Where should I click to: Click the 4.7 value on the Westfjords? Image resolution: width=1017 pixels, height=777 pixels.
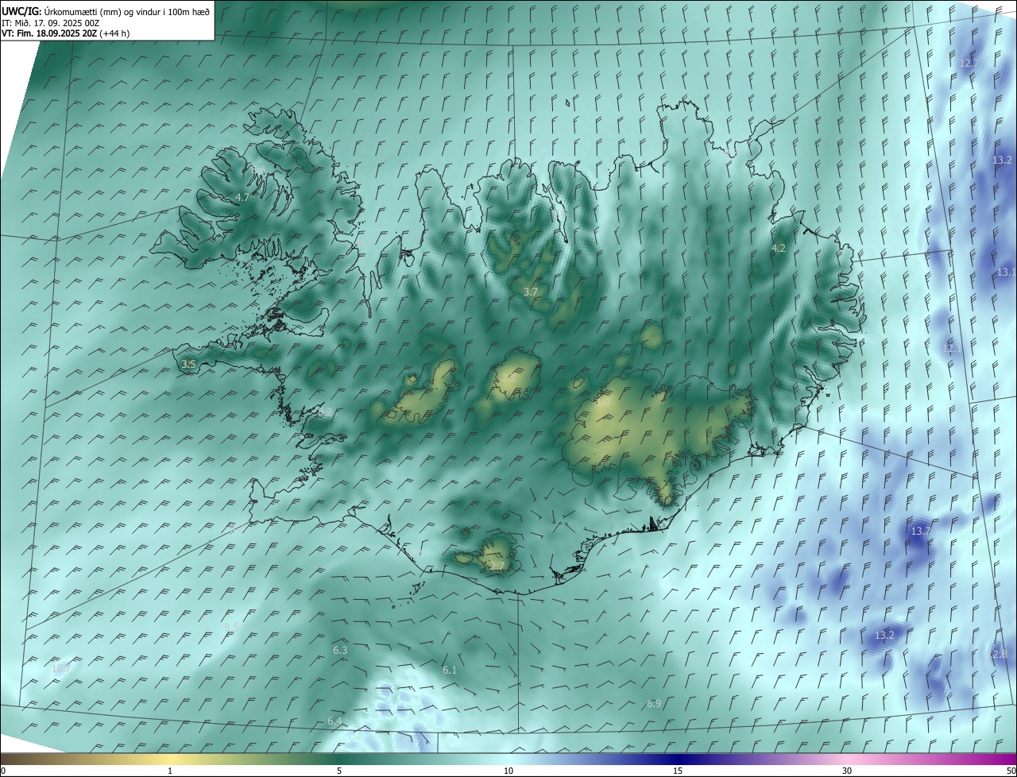click(x=242, y=197)
